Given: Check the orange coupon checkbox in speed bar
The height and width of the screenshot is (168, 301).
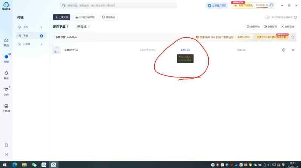Looking at the screenshot, I should 197,37.
